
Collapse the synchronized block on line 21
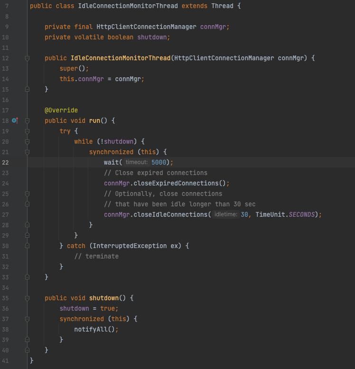[28, 152]
